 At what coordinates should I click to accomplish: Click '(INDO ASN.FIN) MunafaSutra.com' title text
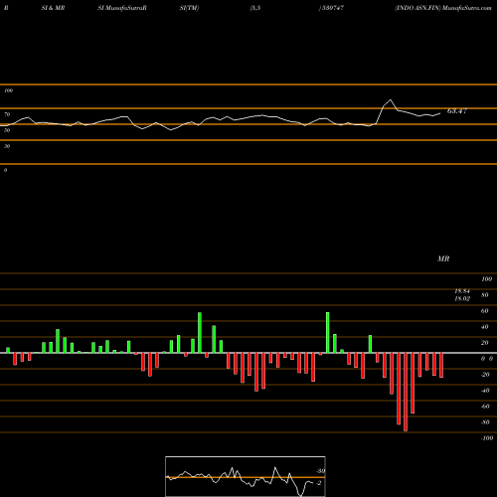pyautogui.click(x=443, y=8)
